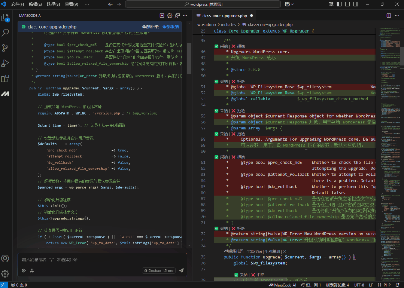Open the menu bar overflow ellipsis

(87, 4)
